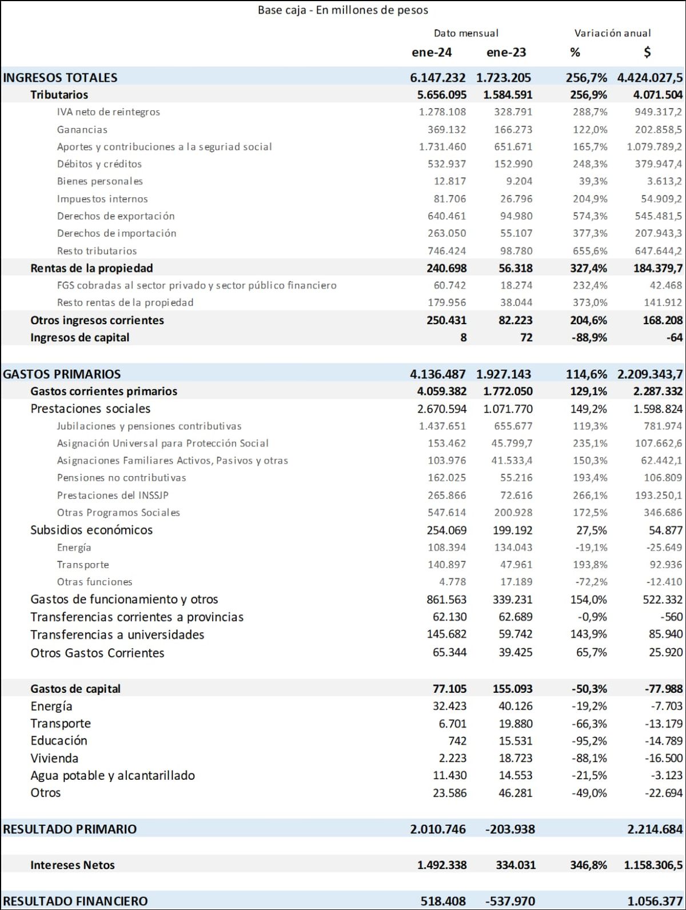686x910 pixels.
Task: Click the Variación anual header
Action: pos(612,33)
